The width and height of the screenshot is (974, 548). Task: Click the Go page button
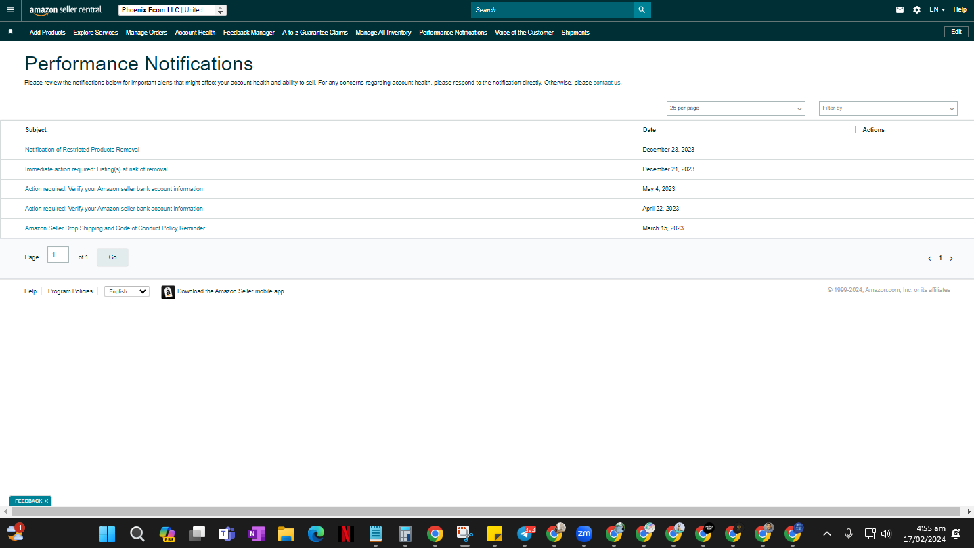click(112, 257)
